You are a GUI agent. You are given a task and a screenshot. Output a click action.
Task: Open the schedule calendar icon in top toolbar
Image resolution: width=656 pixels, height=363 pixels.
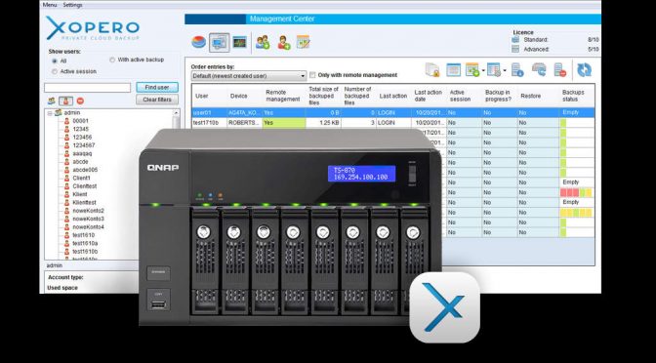[304, 42]
